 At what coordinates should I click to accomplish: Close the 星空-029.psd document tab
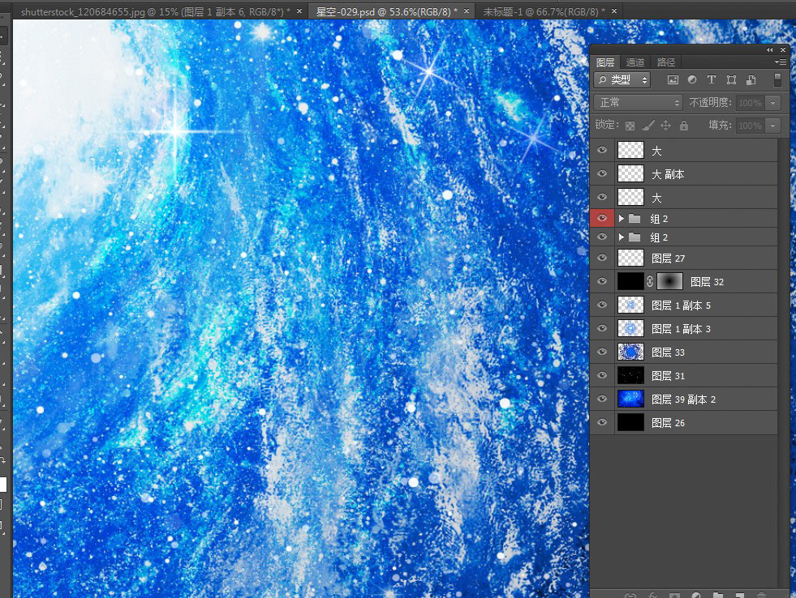pos(466,11)
